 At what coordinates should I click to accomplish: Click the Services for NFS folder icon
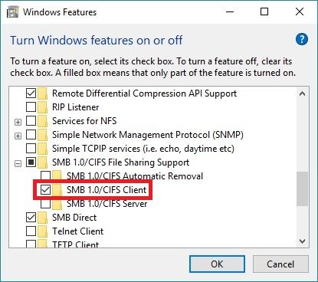point(43,121)
